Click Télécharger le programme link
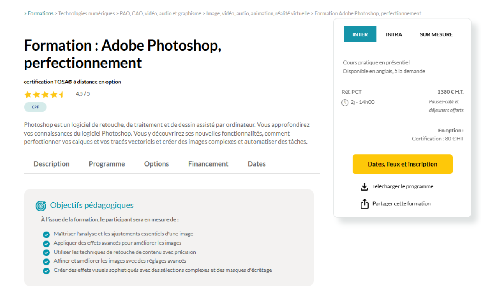The width and height of the screenshot is (481, 294). click(403, 187)
